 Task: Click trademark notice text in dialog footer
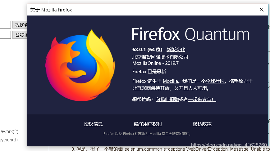148,134
